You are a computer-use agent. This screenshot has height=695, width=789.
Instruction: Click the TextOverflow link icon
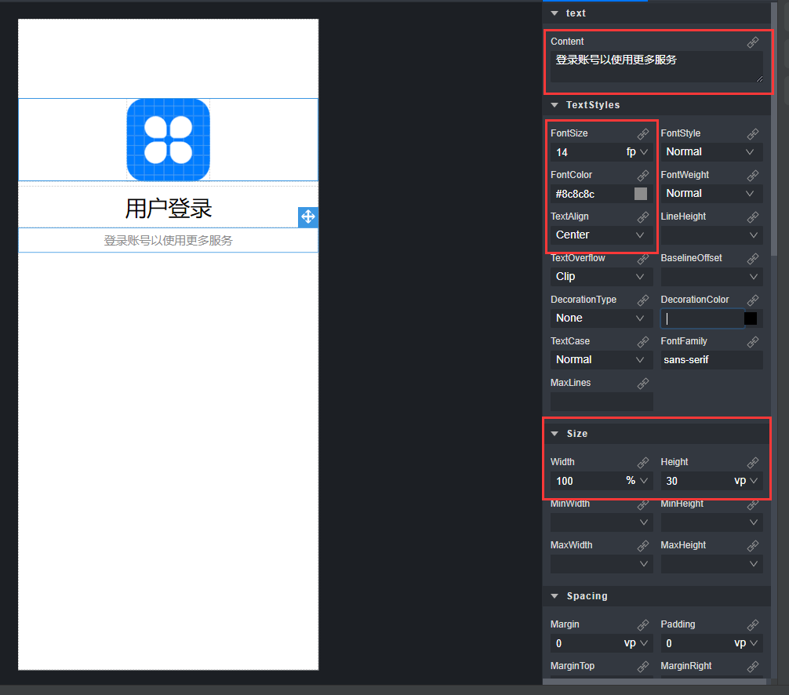click(x=643, y=257)
